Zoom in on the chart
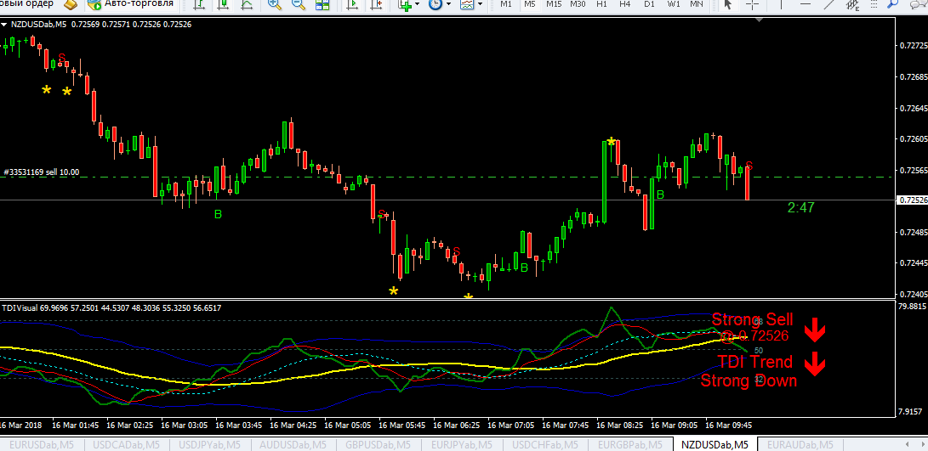The image size is (928, 451). 275,5
